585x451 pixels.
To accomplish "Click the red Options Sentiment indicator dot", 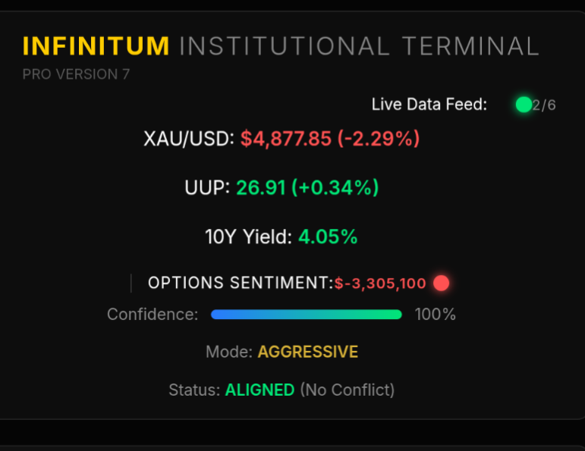I will coord(441,283).
